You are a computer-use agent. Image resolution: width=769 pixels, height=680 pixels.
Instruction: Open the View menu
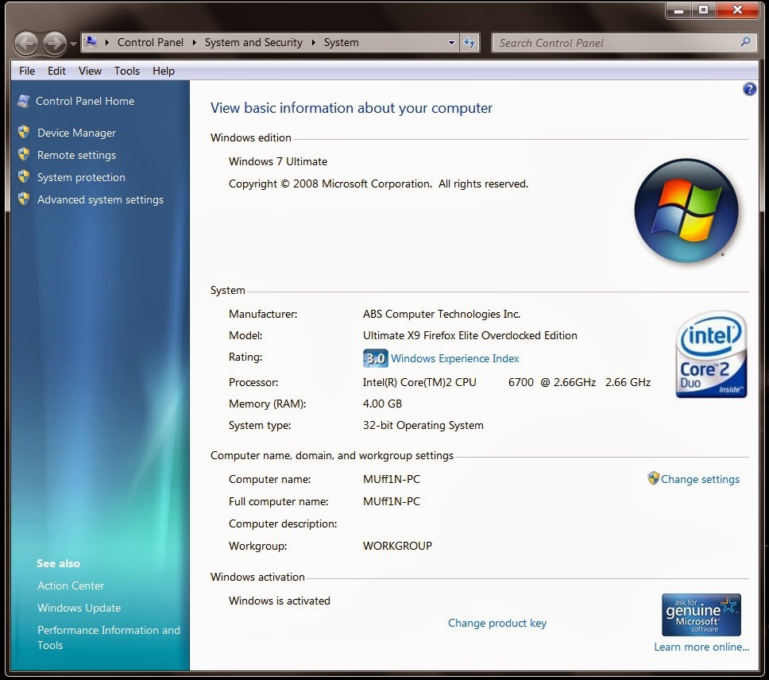(x=91, y=71)
